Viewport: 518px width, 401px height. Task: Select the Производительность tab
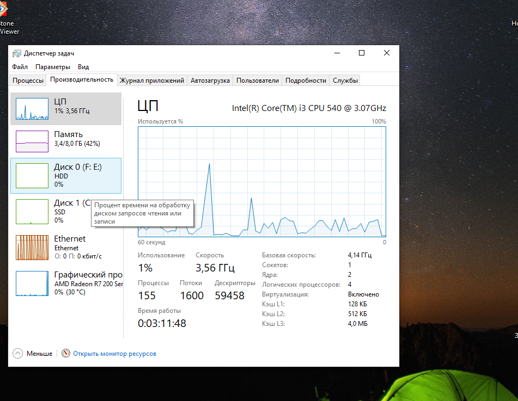[x=82, y=79]
